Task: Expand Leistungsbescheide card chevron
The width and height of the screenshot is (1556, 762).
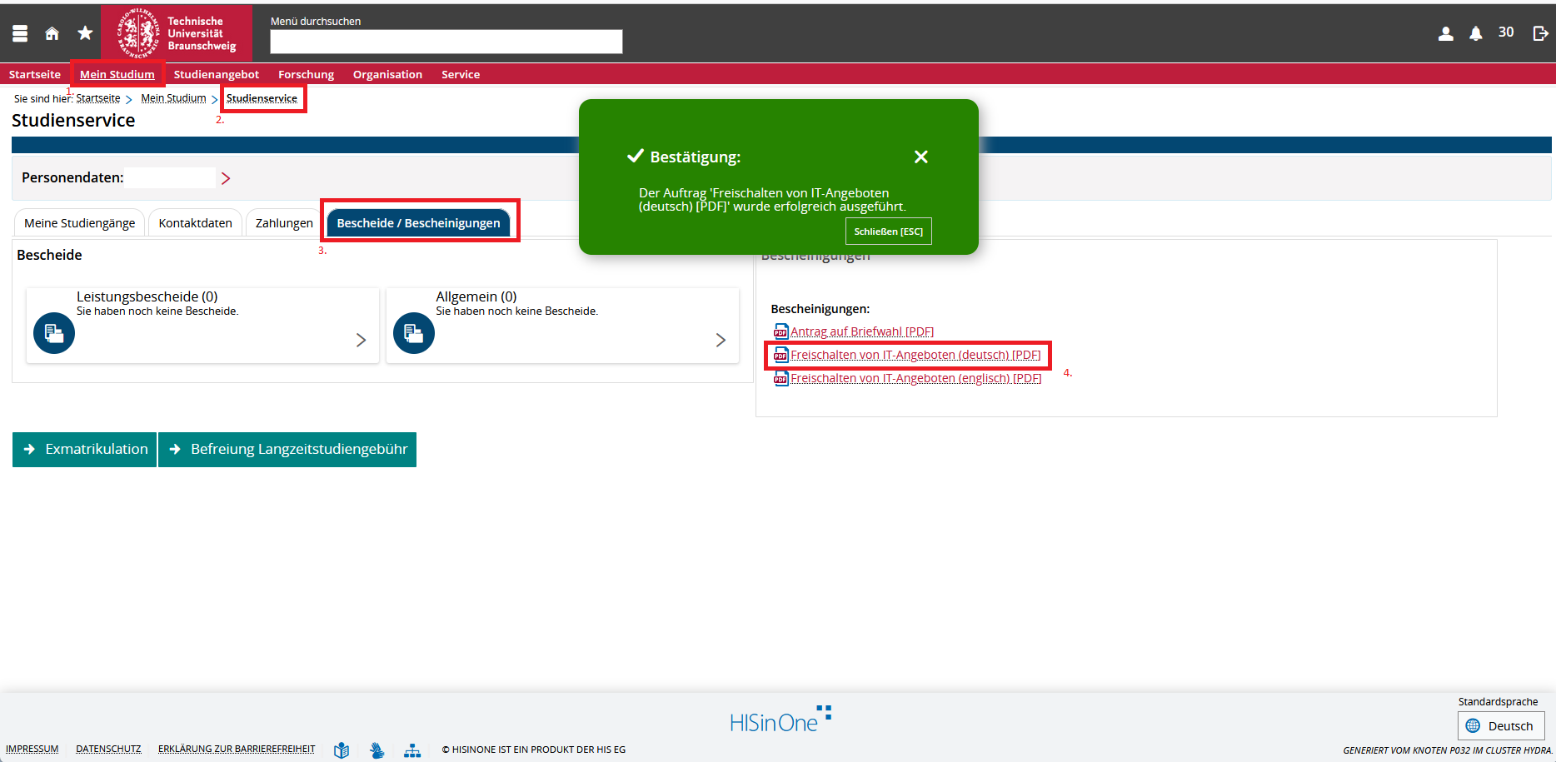Action: tap(361, 340)
